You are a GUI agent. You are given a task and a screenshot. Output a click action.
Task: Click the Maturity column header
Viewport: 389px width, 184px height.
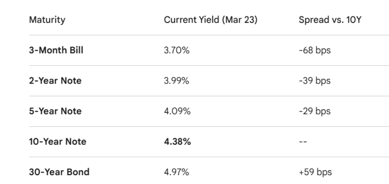[47, 20]
